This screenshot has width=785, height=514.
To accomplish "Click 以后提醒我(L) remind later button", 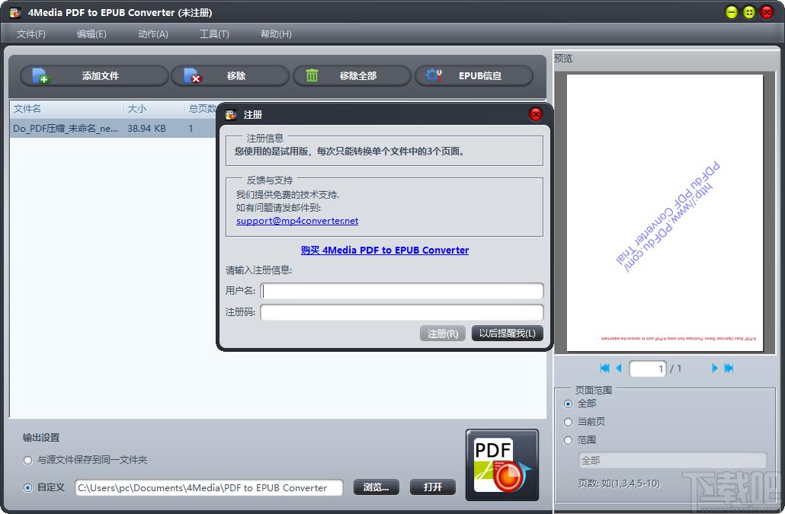I will tap(507, 334).
